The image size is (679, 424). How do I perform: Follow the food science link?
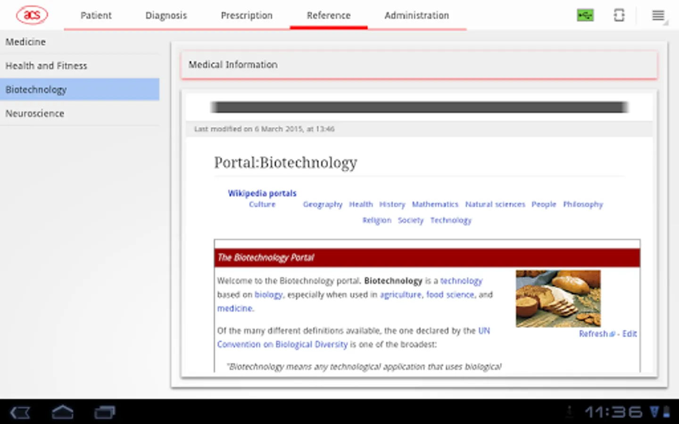450,295
